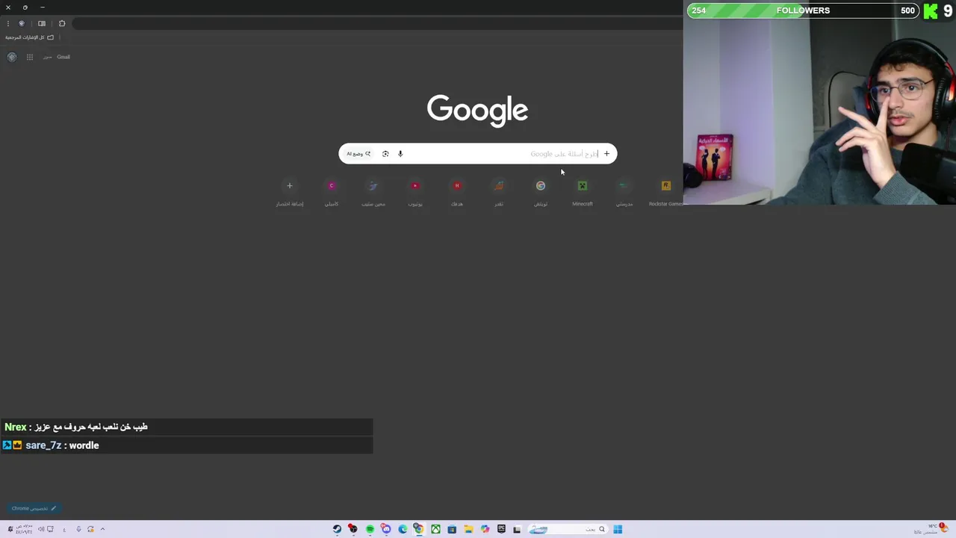Screen dimensions: 956x538
Task: Click the add shortcut plus tile
Action: pos(290,192)
